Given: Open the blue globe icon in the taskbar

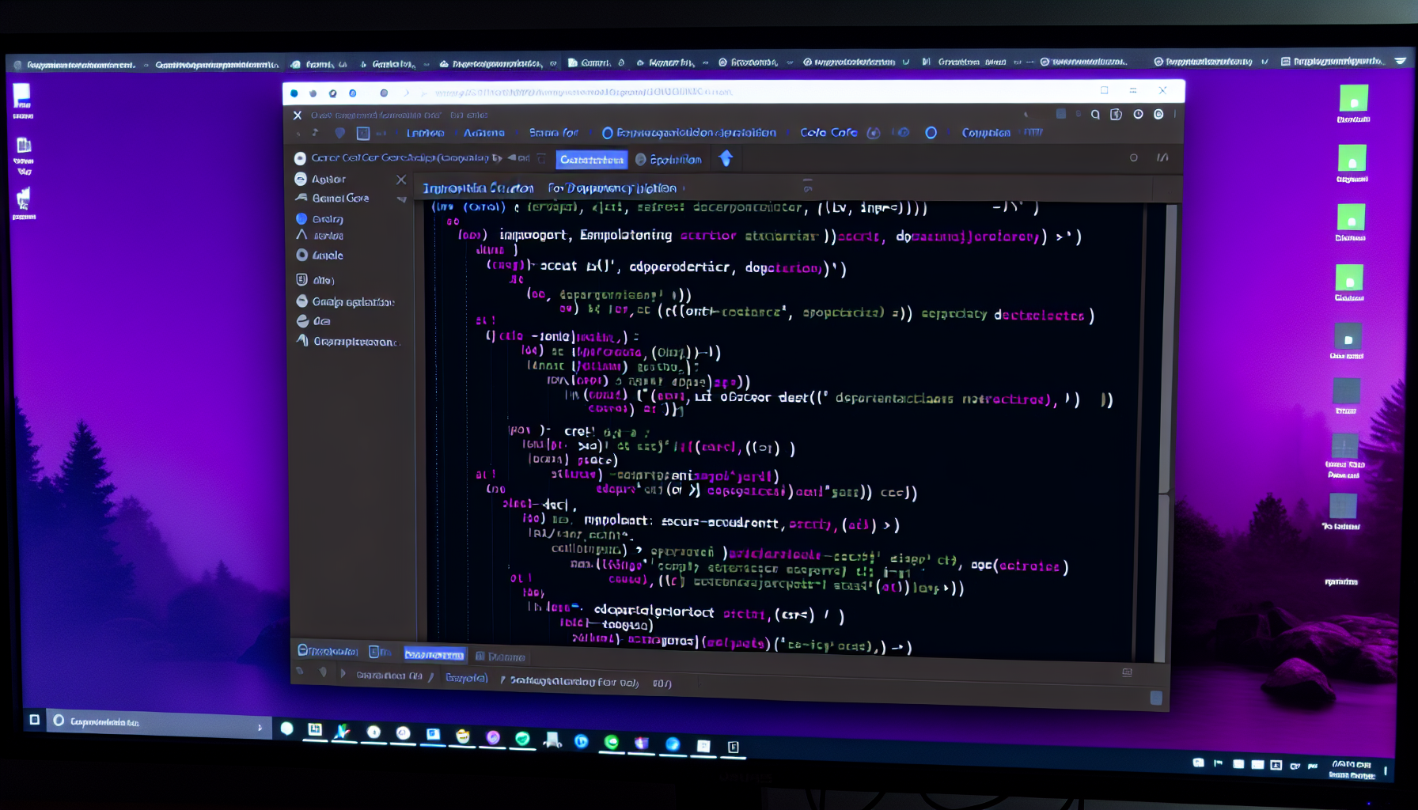Looking at the screenshot, I should tap(673, 744).
